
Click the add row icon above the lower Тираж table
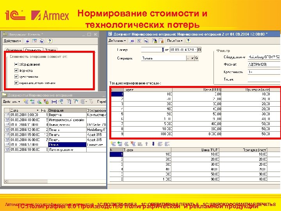[x=113, y=144]
